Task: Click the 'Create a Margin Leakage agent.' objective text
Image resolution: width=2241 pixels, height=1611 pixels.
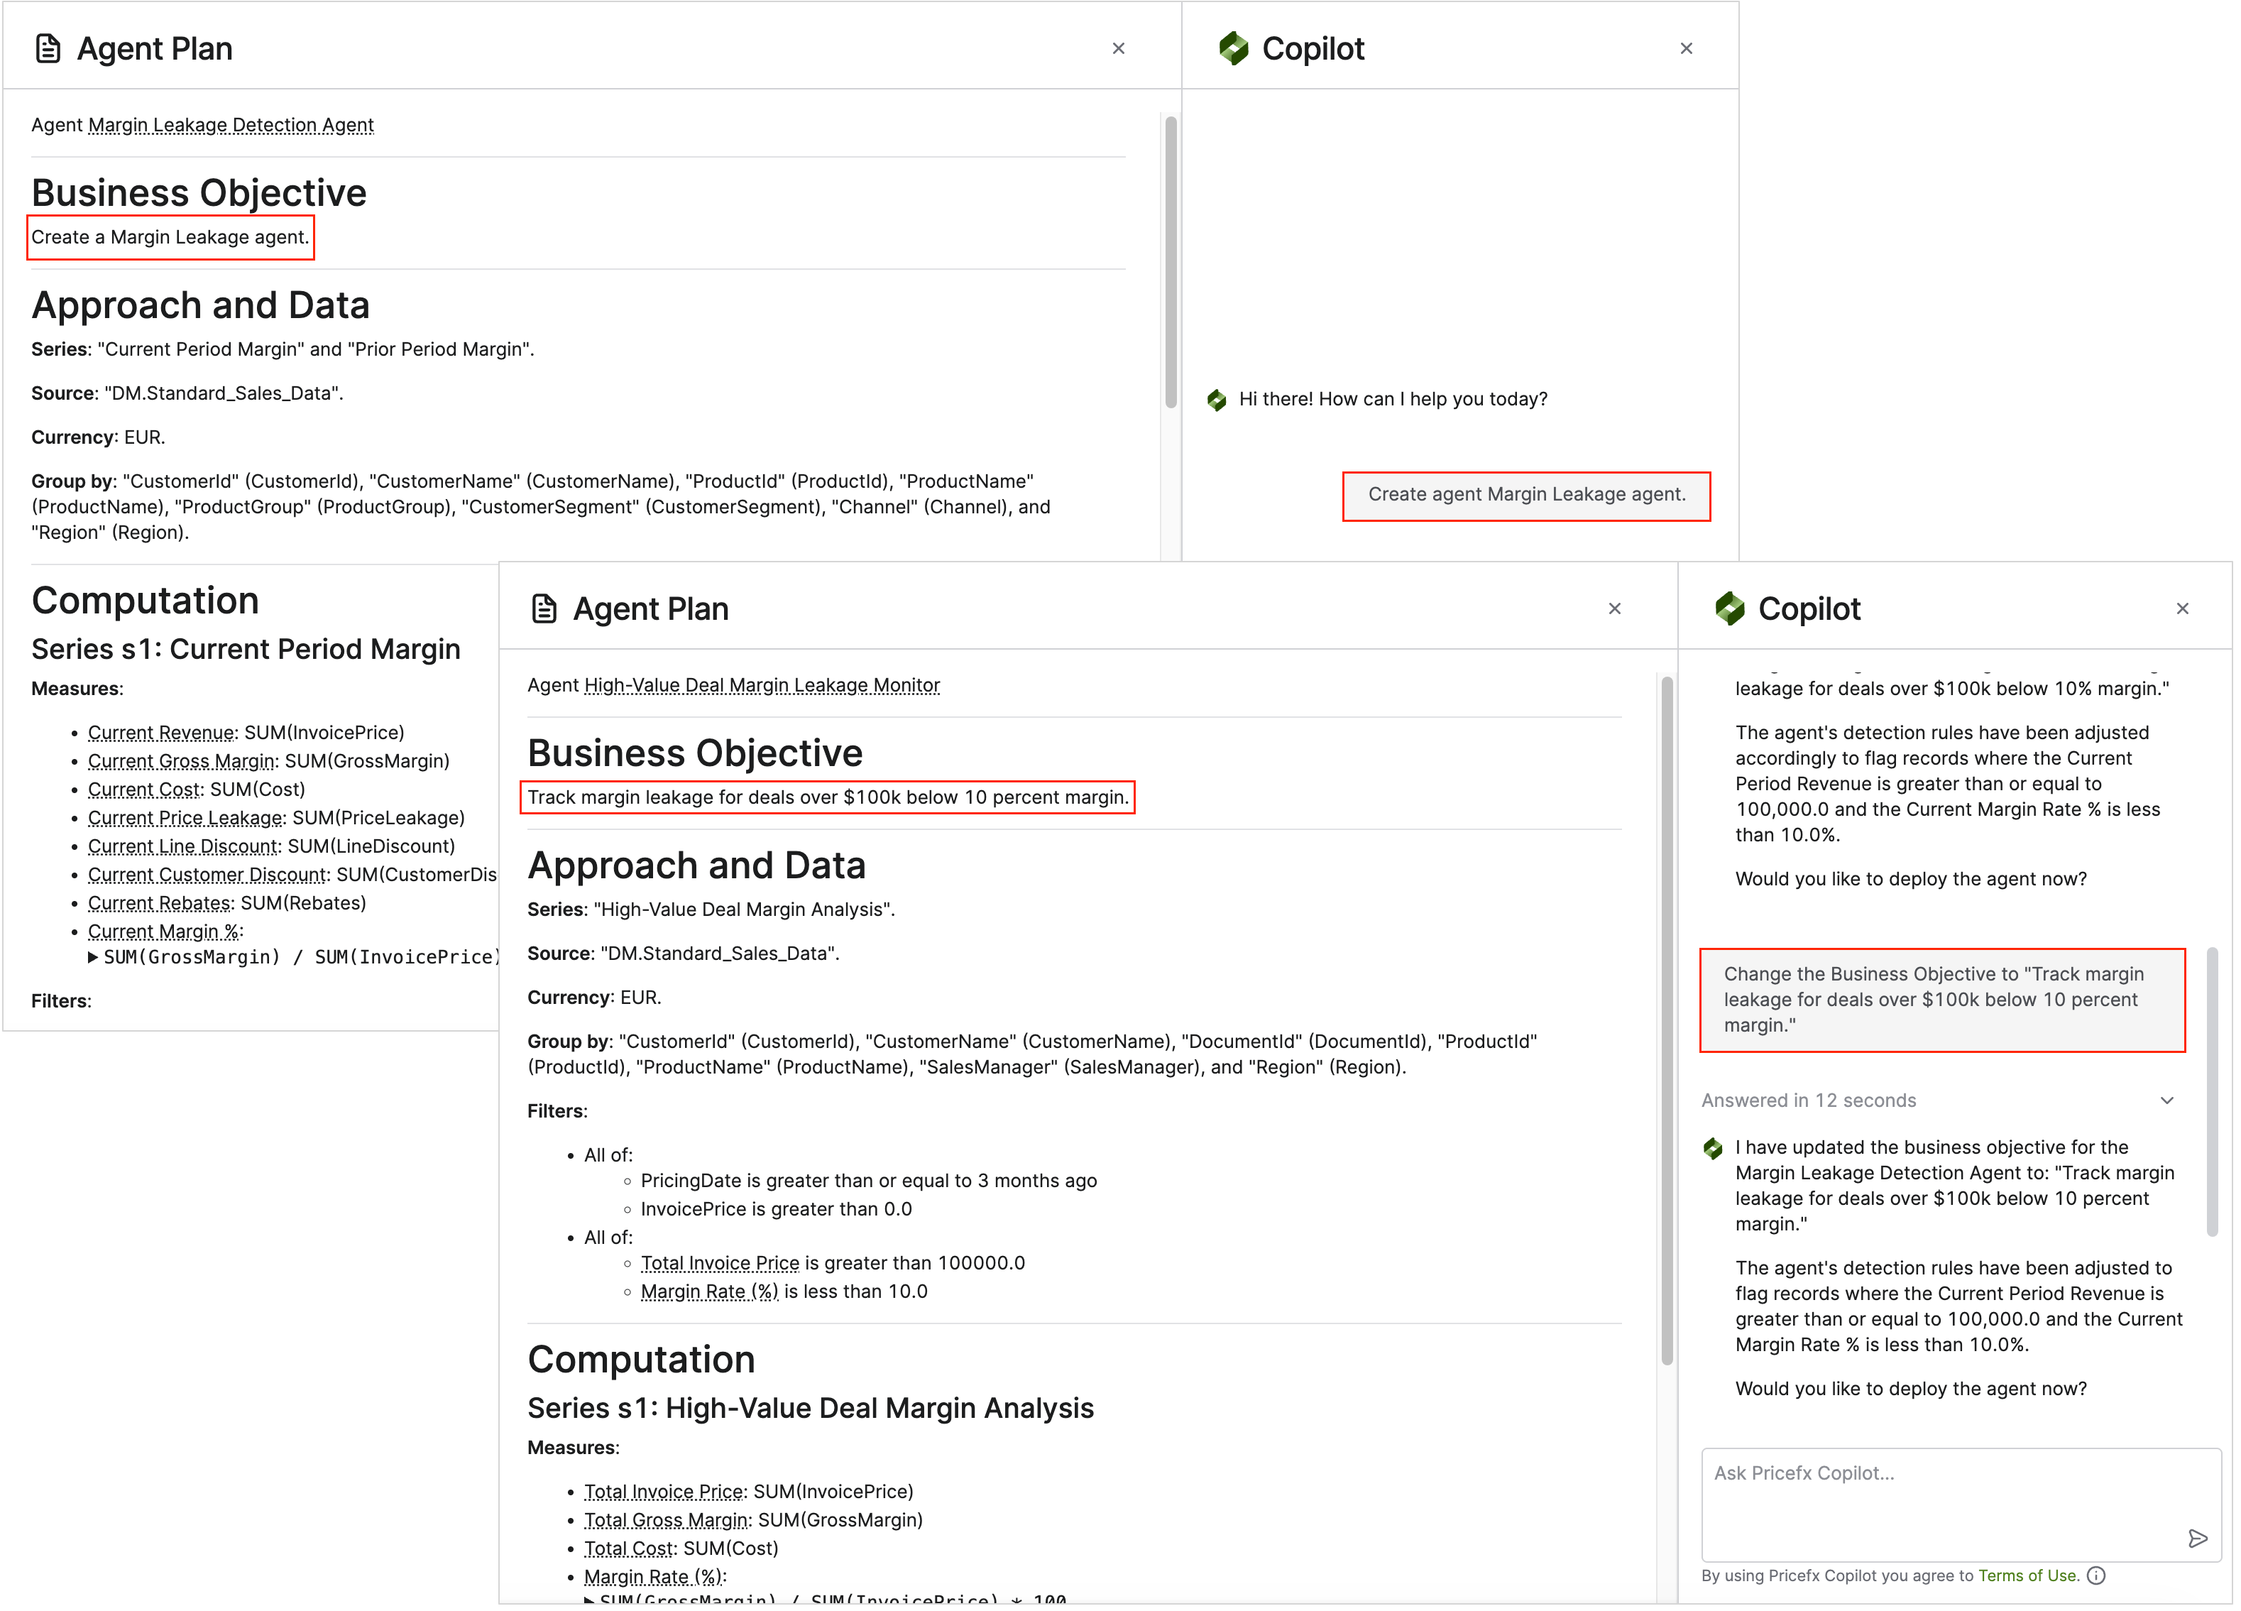Action: [170, 238]
